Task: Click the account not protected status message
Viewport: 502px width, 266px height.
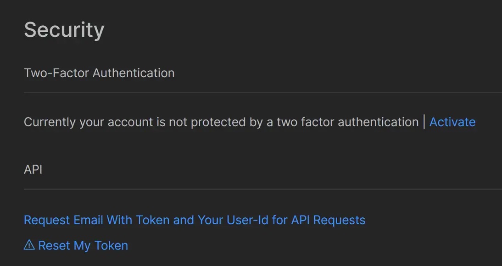Action: point(221,122)
